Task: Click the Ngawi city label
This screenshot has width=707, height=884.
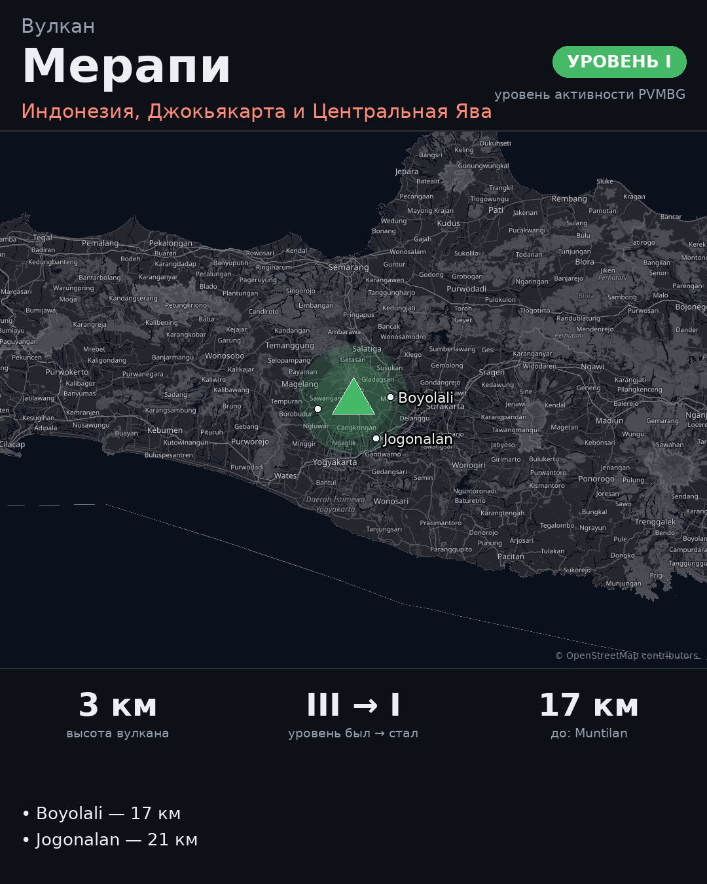Action: click(x=592, y=367)
